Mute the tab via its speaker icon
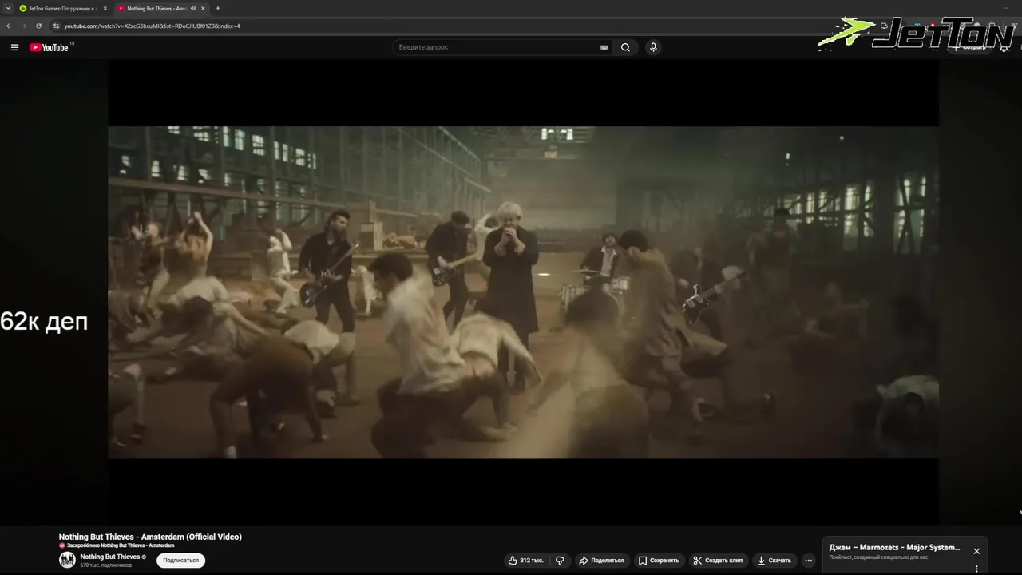1022x575 pixels. tap(193, 8)
